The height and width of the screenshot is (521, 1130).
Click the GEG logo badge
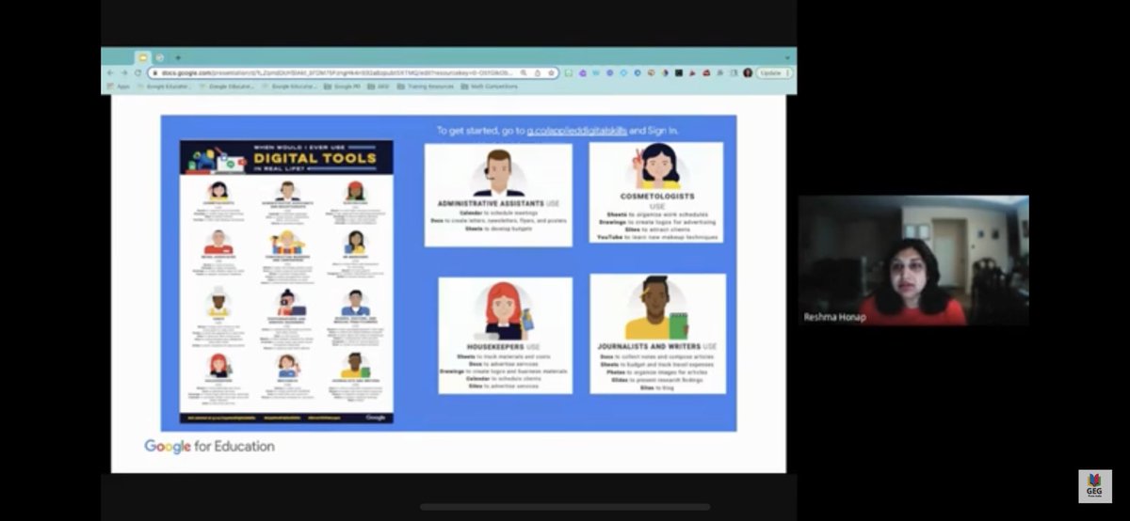click(1095, 486)
